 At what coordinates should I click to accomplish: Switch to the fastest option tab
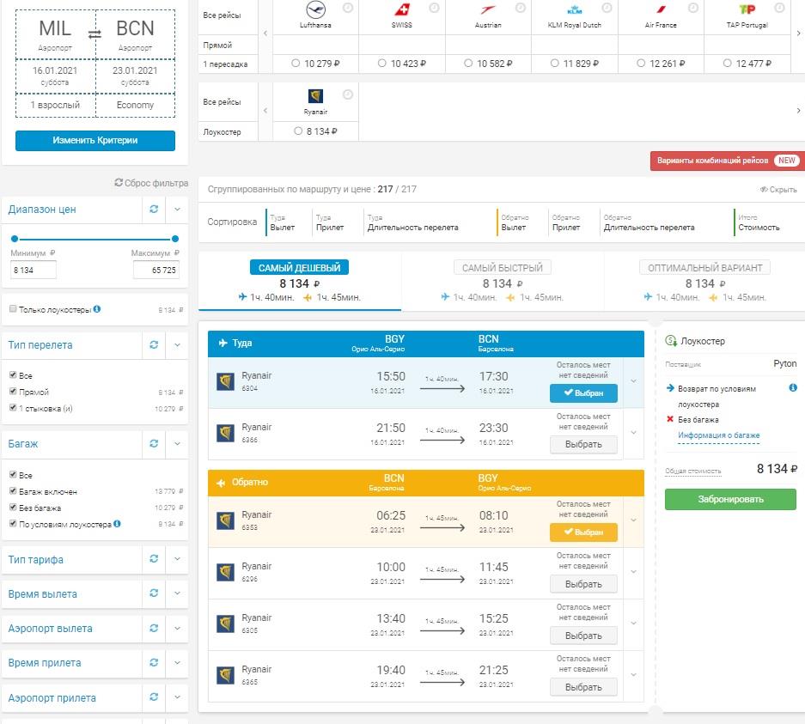[502, 281]
